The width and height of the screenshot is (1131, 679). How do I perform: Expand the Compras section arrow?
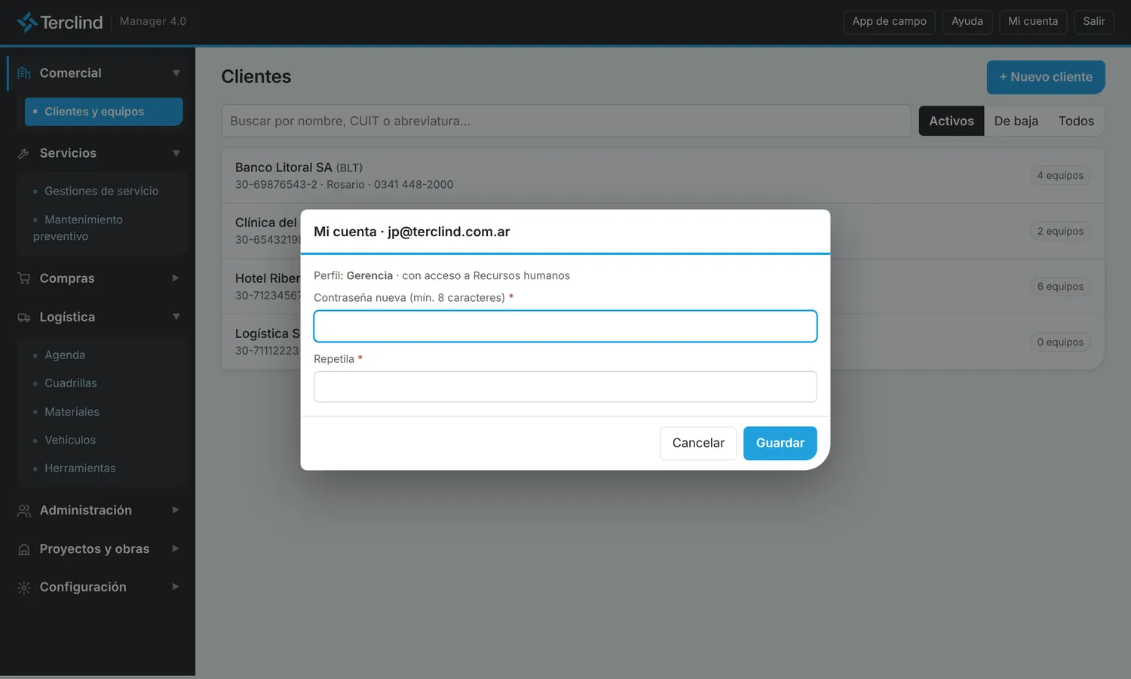point(176,278)
